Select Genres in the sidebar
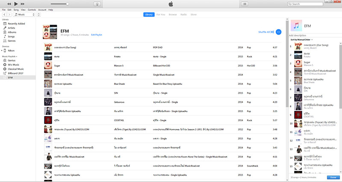 click(x=12, y=41)
